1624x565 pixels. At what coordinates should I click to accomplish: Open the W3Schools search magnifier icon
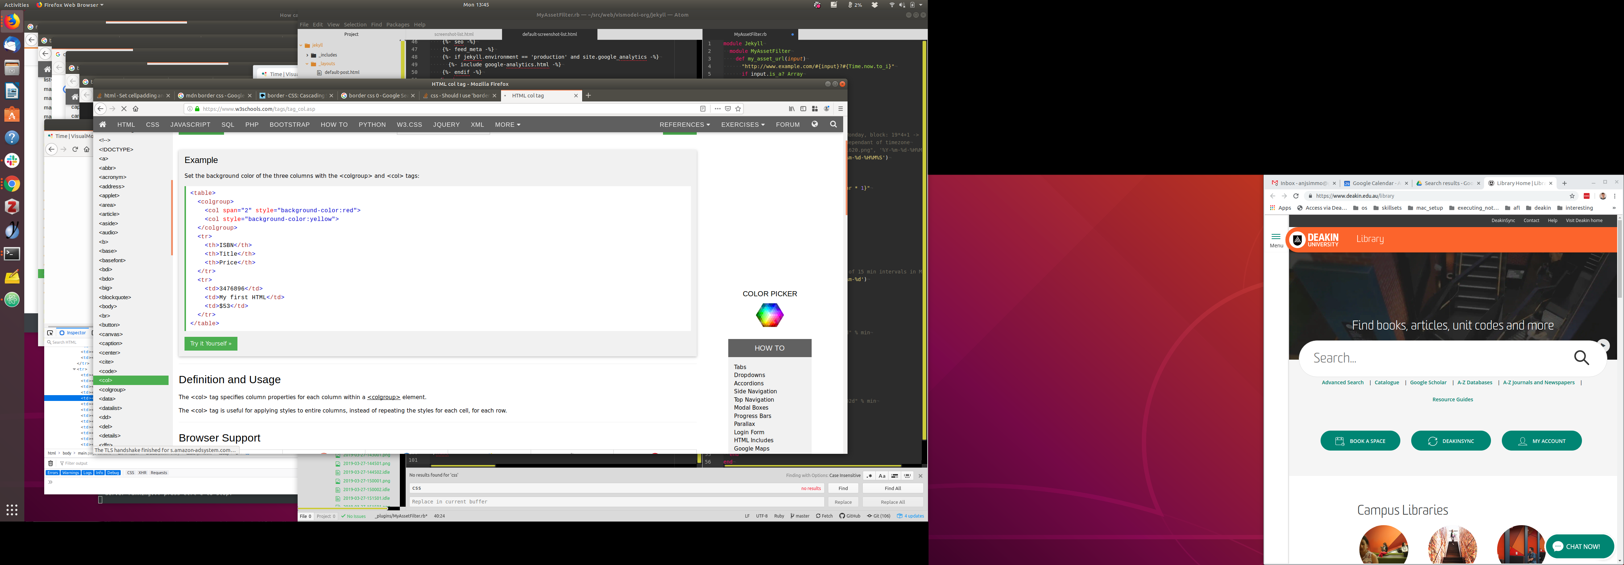(833, 125)
